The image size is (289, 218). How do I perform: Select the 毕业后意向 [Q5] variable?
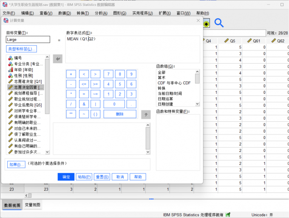coord(25,105)
